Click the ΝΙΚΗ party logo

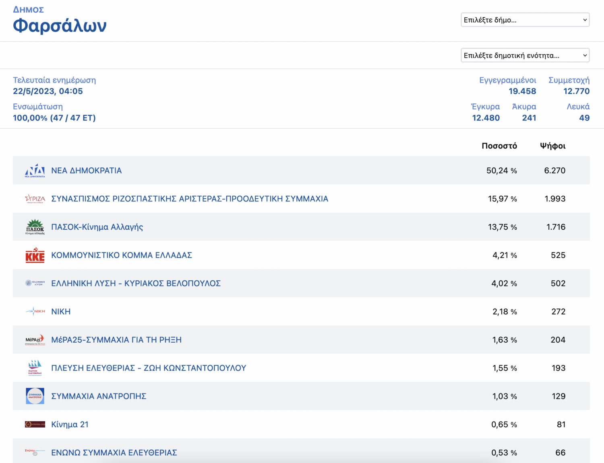(x=35, y=311)
